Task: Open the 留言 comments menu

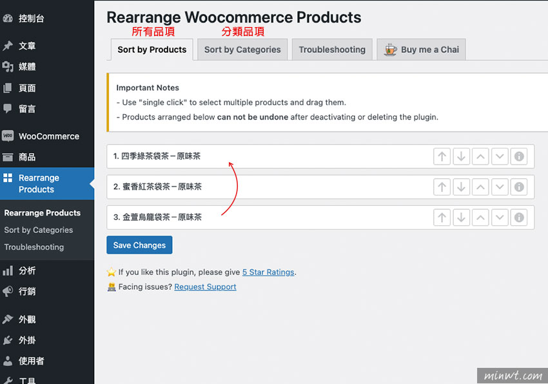Action: click(47, 108)
